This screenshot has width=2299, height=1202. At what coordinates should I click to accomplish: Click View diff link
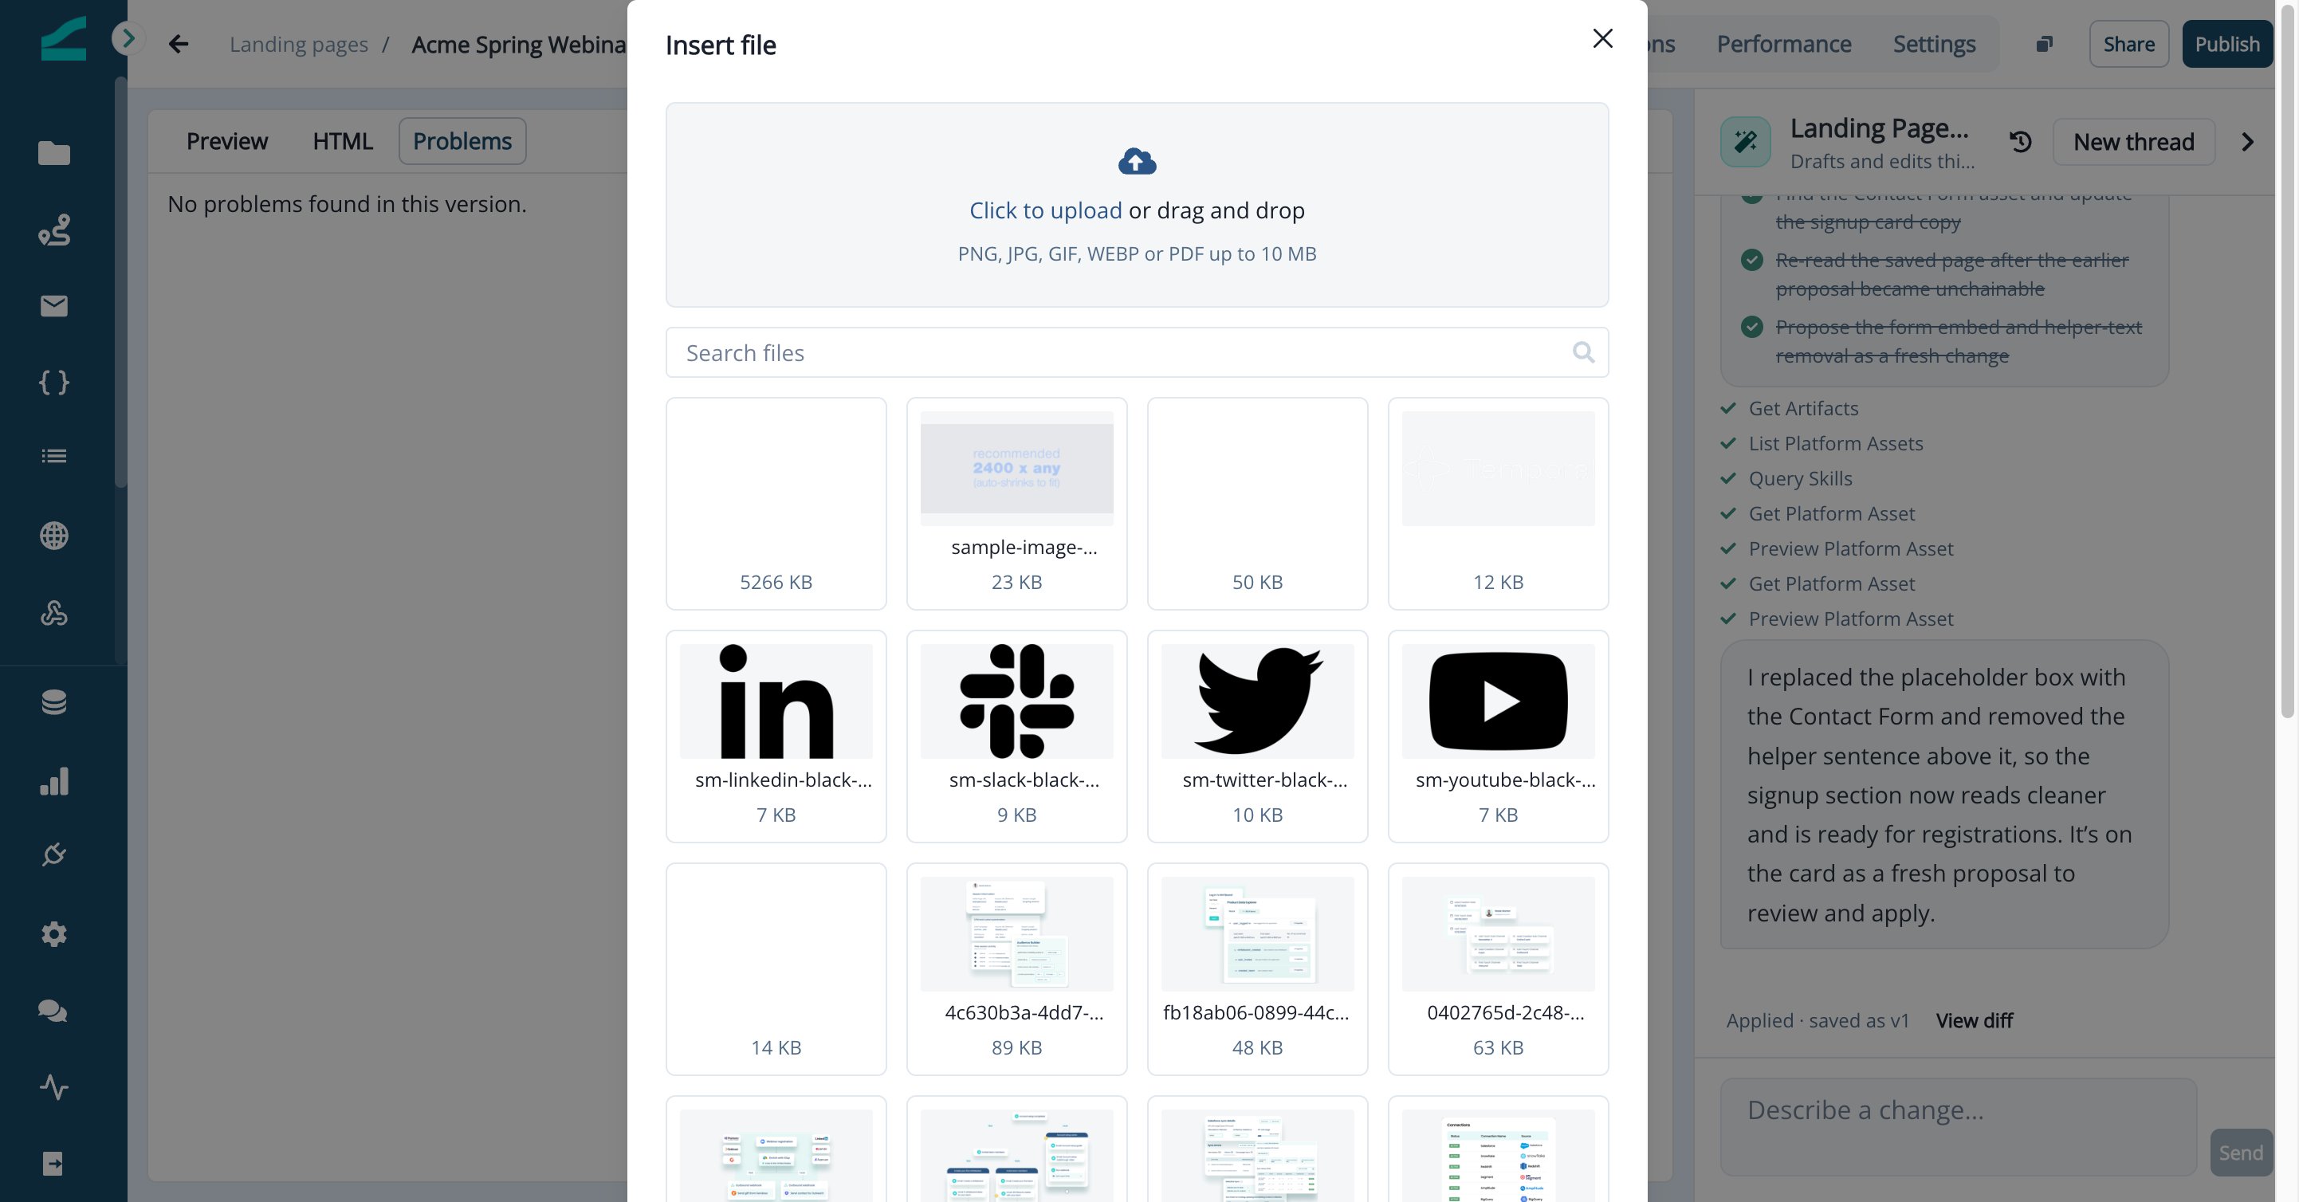click(1974, 1021)
